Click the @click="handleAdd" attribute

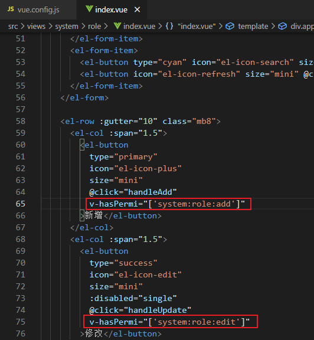pyautogui.click(x=133, y=192)
